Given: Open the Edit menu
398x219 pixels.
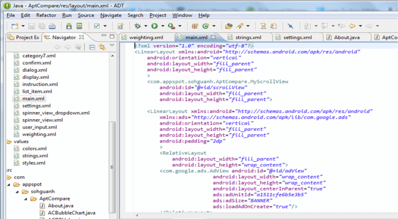Looking at the screenshot, I should pyautogui.click(x=25, y=15).
